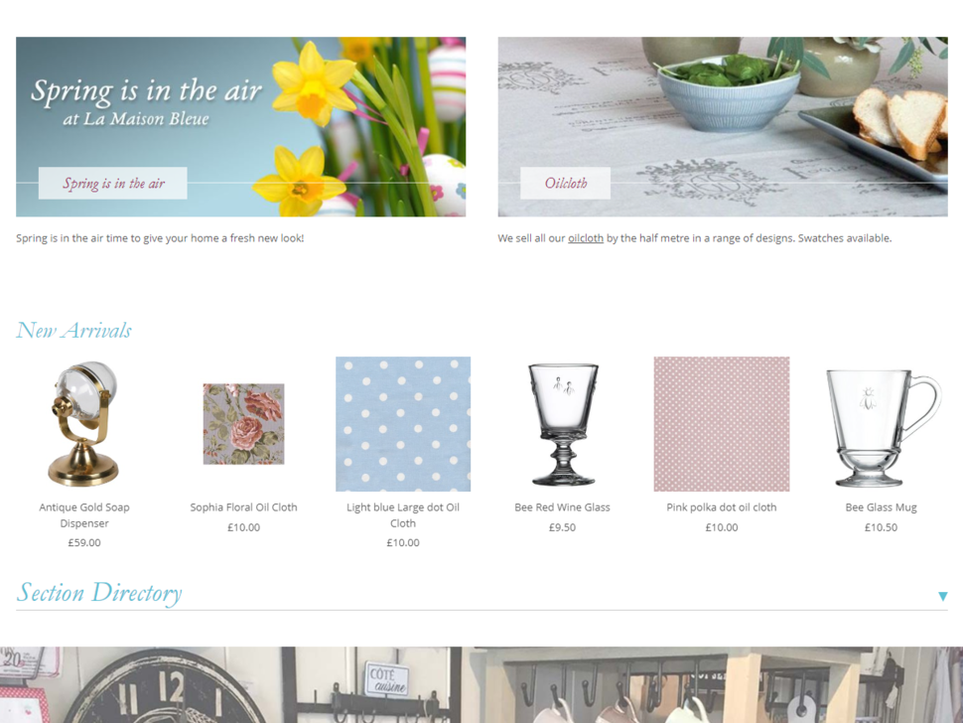Click the Pink polka dot oil cloth title
Image resolution: width=963 pixels, height=723 pixels.
(x=722, y=507)
